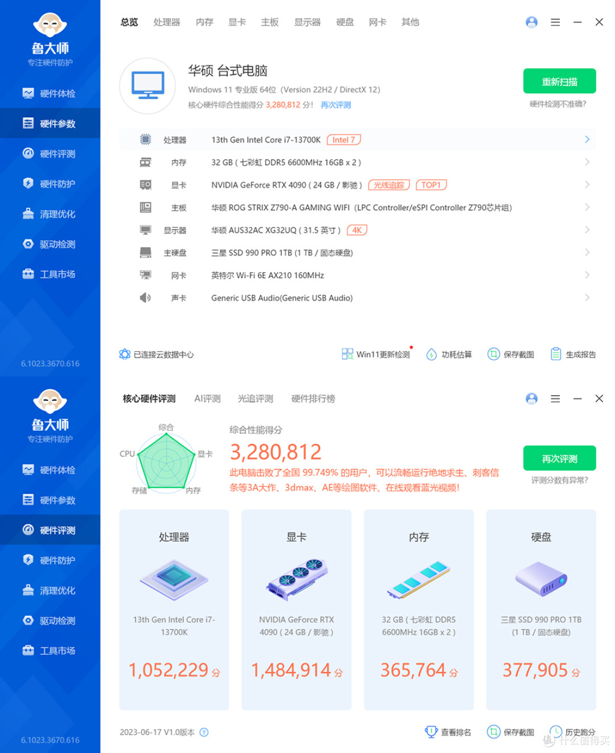Screen dimensions: 615x753
Task: Click the green 再次评测 button
Action: click(560, 459)
